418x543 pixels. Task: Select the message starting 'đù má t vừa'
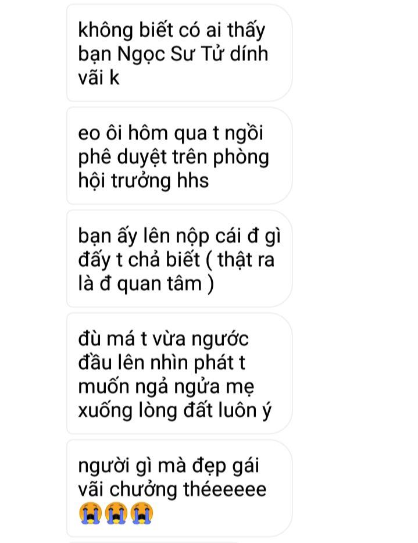[179, 373]
